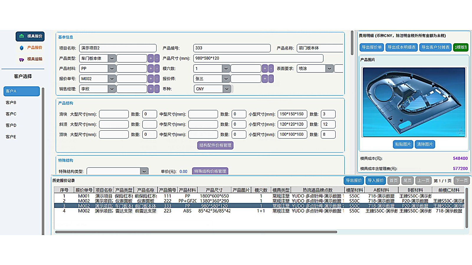Click the minus button beside 模穴数
472x265 pixels.
click(271, 69)
